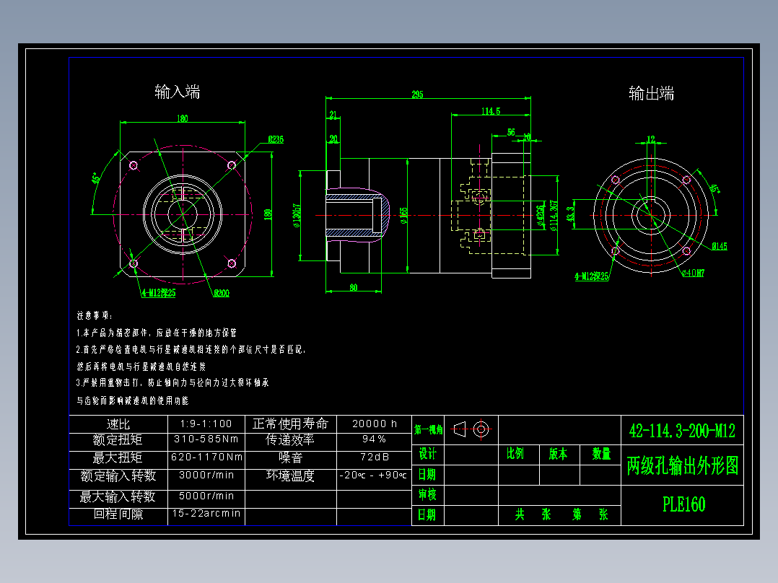The image size is (778, 583).
Task: Click the Ø40H7 bore dimension callout
Action: point(692,272)
